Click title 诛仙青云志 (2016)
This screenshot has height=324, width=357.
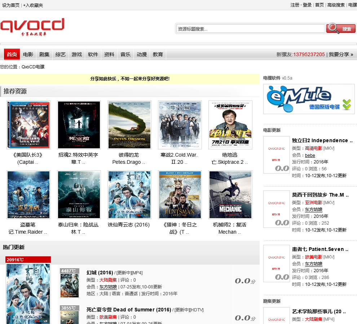tap(129, 225)
